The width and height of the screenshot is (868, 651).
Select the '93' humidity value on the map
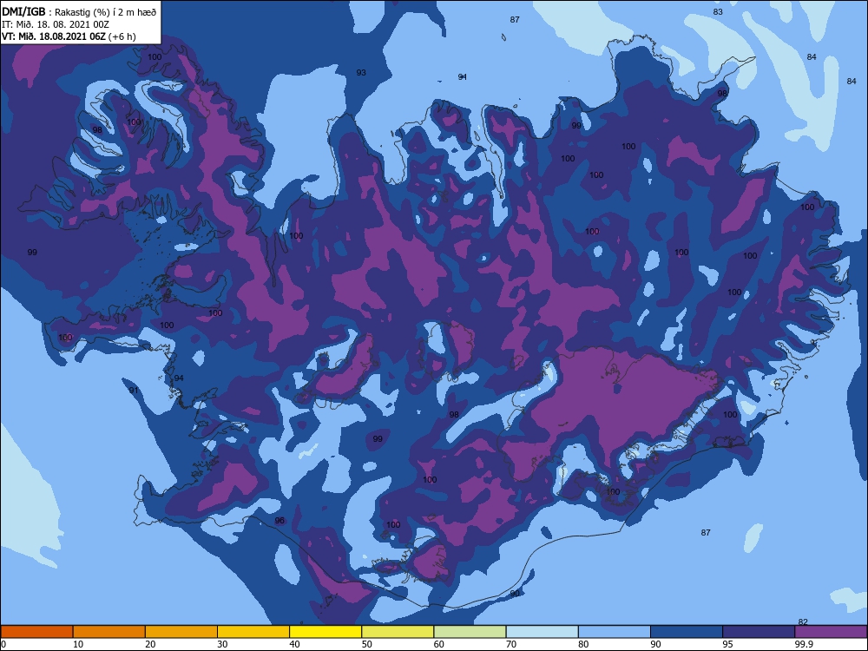pos(361,73)
